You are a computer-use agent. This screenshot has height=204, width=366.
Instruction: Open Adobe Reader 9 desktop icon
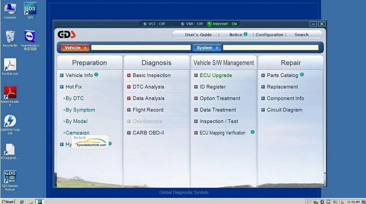(10, 93)
